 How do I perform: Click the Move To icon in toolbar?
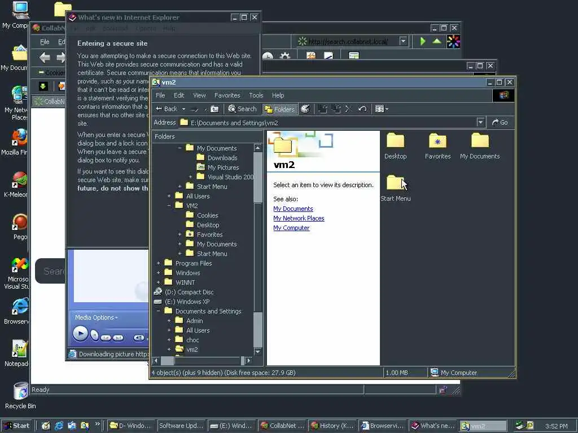point(322,109)
